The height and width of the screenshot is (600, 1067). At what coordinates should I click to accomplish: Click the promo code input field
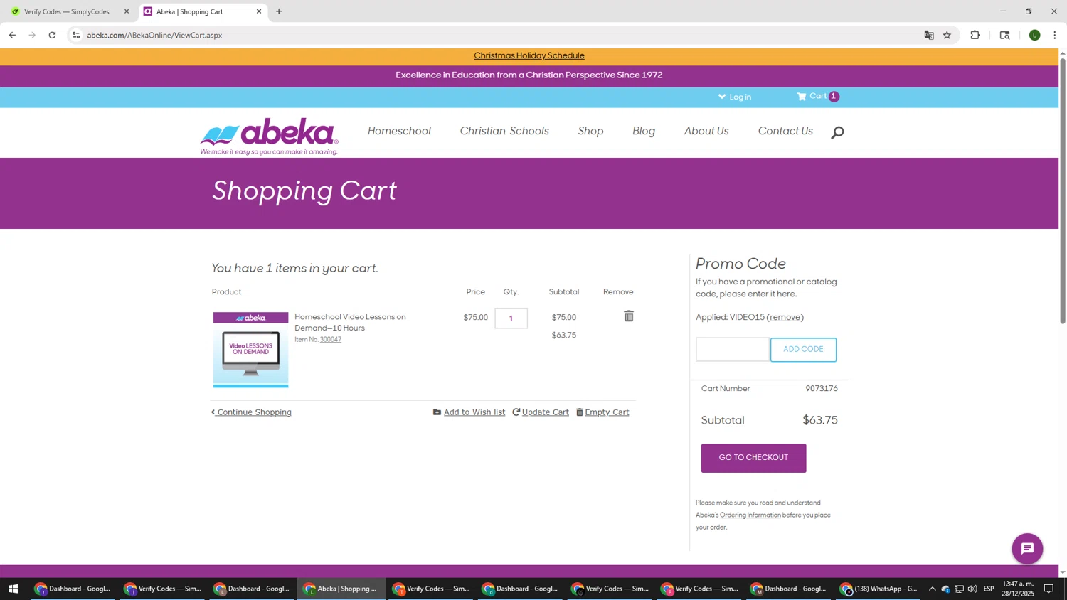click(x=733, y=350)
